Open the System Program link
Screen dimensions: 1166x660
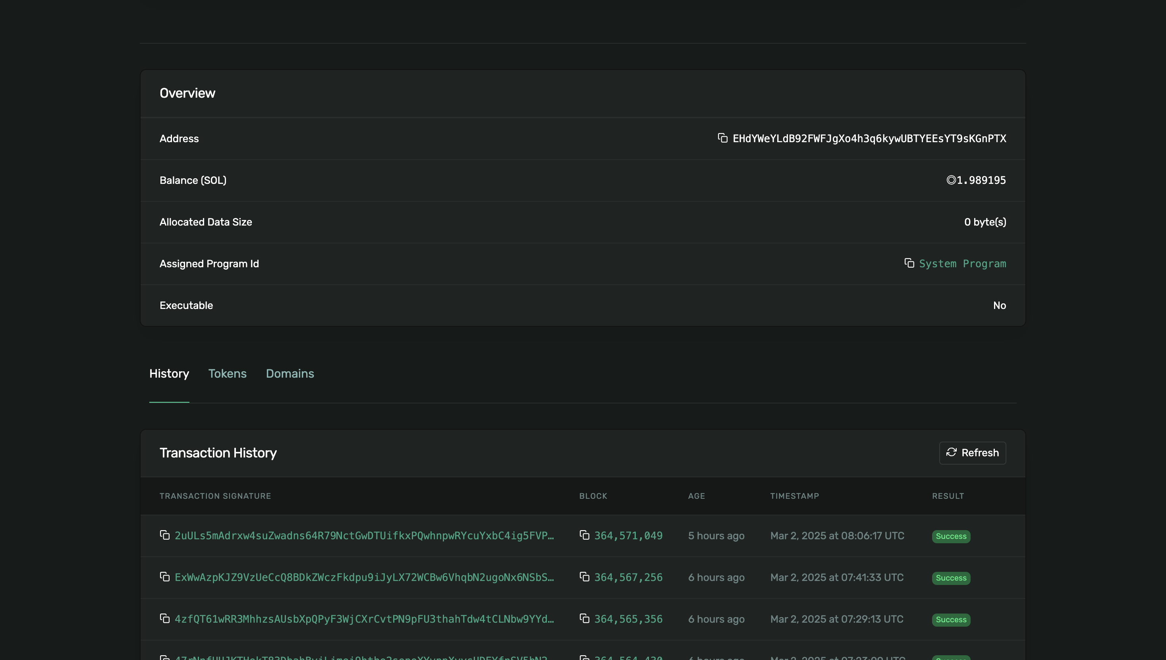(x=962, y=264)
